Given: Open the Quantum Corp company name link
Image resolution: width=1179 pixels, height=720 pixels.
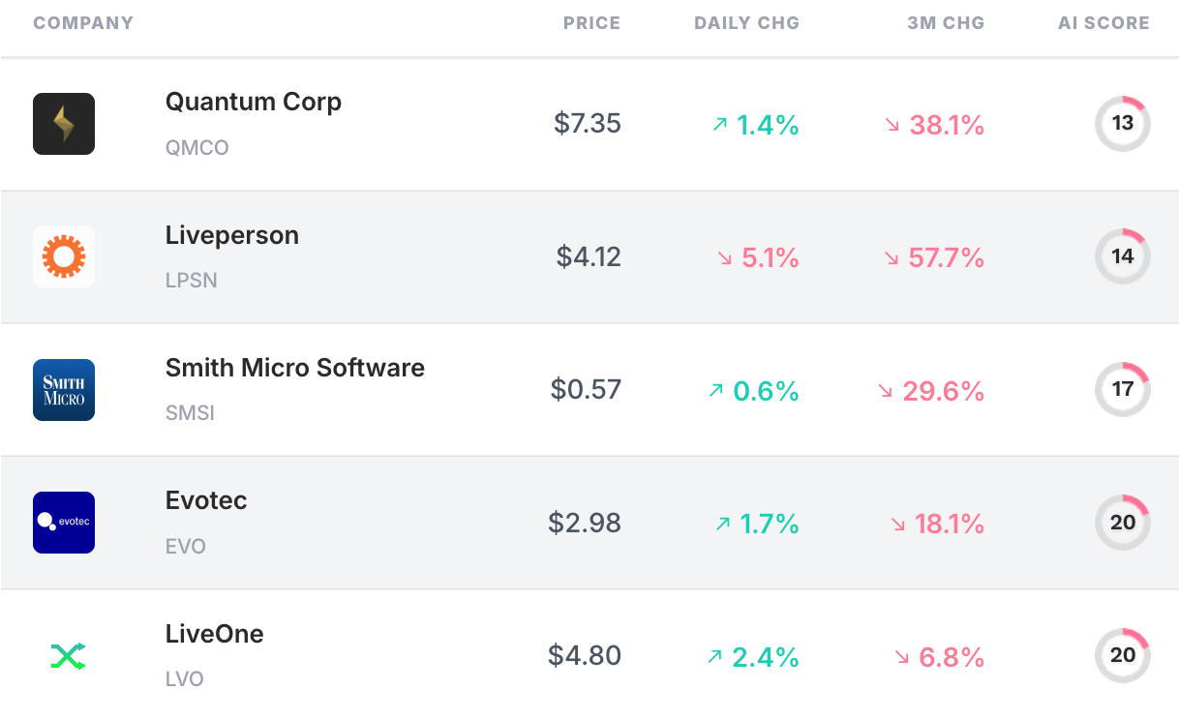Looking at the screenshot, I should pos(254,103).
